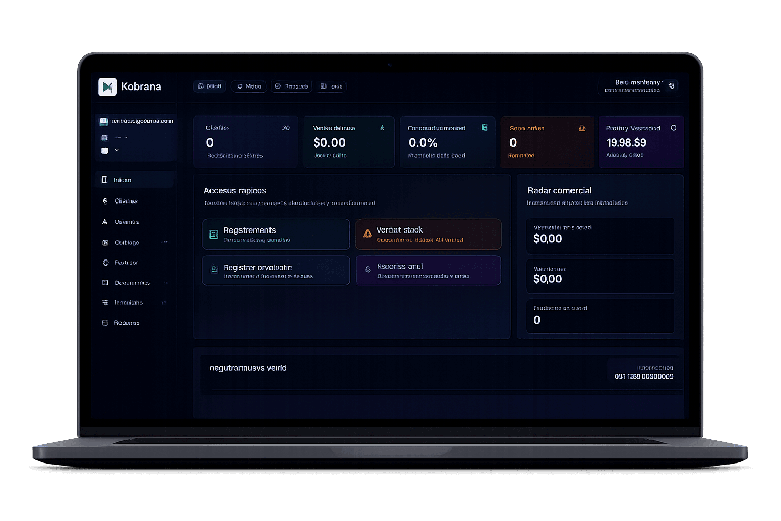The width and height of the screenshot is (781, 521).
Task: Click the Veniso delinos zero-dollar stat card
Action: (348, 142)
